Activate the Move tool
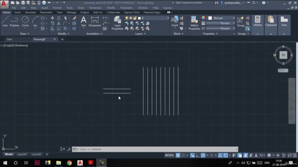The height and width of the screenshot is (167, 298). click(x=52, y=18)
